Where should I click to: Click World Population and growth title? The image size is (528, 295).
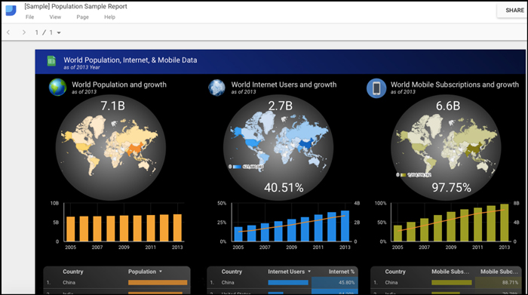(119, 85)
